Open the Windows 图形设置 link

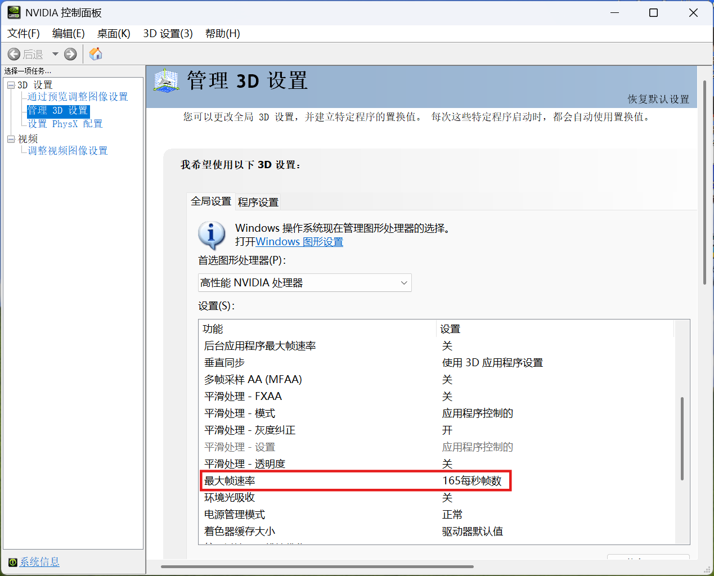point(299,242)
